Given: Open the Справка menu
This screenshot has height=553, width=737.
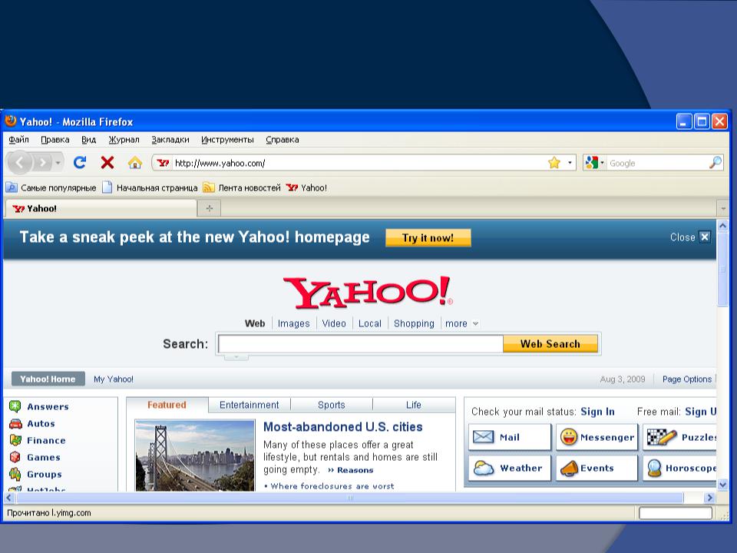Looking at the screenshot, I should (x=282, y=140).
